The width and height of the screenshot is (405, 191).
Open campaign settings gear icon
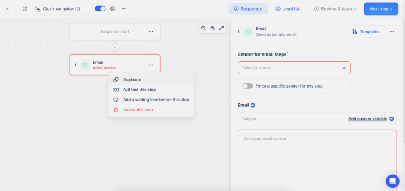coord(112,9)
